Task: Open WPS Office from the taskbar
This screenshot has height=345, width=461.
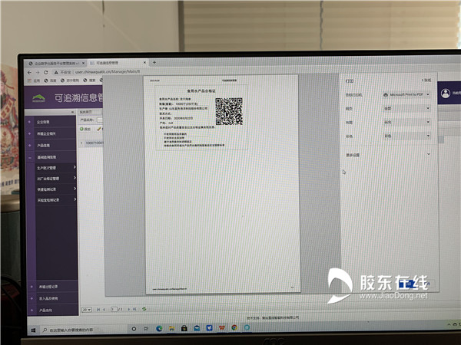Action: click(x=222, y=327)
